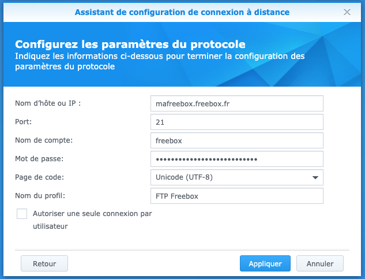This screenshot has height=279, width=365.
Task: Click the Nom d'hôte ou IP field
Action: point(236,103)
